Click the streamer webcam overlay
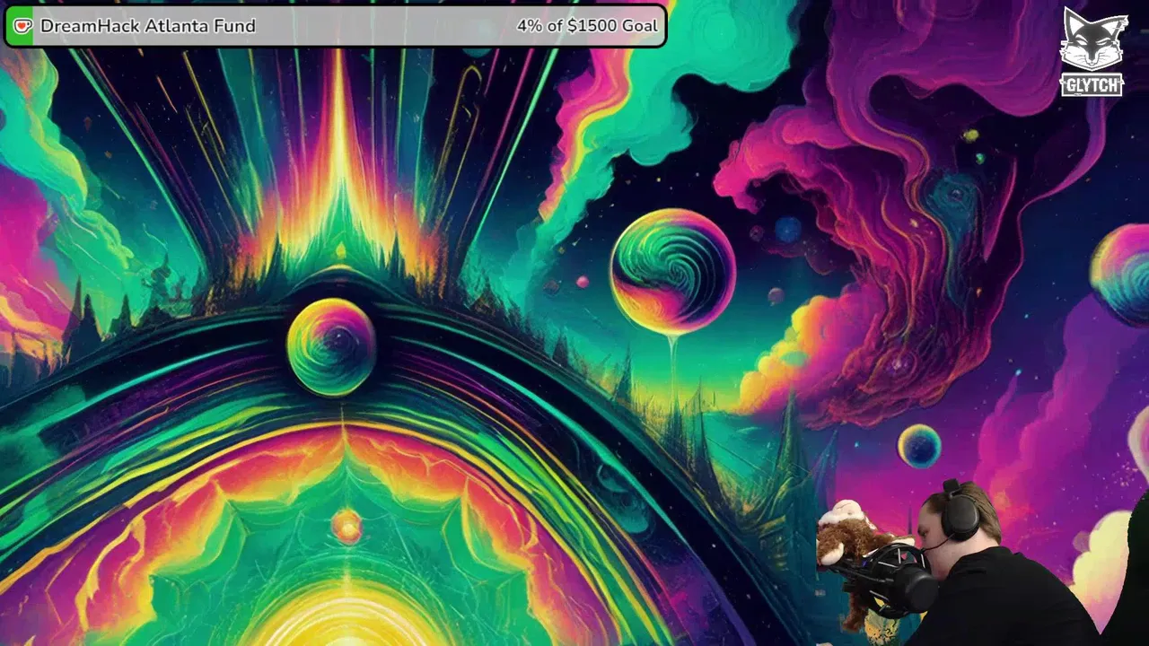Screen dimensions: 1149x646 (x=982, y=563)
